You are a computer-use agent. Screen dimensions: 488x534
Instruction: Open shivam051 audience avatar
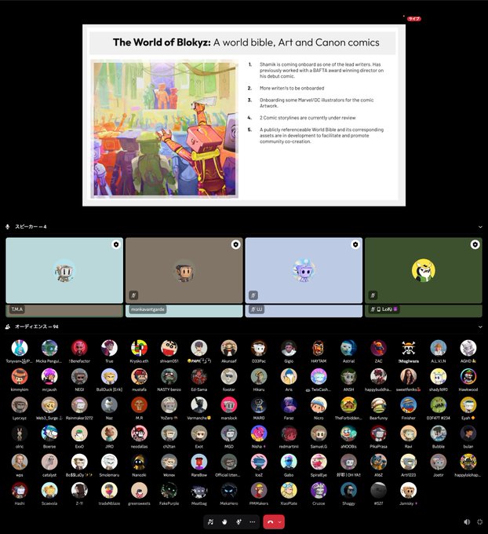point(169,348)
